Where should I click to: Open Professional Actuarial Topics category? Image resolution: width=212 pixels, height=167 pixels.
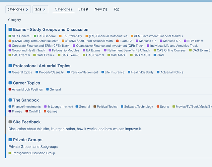(x=42, y=66)
